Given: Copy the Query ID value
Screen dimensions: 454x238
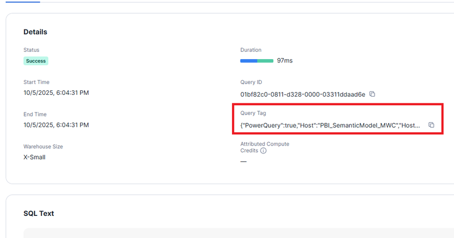Looking at the screenshot, I should click(372, 94).
